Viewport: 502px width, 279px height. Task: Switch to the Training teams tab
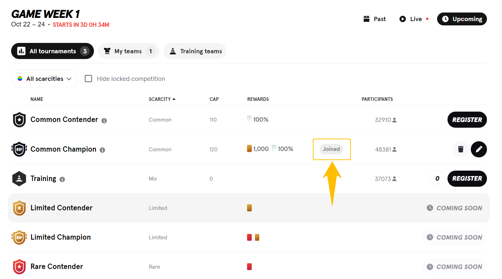point(195,51)
